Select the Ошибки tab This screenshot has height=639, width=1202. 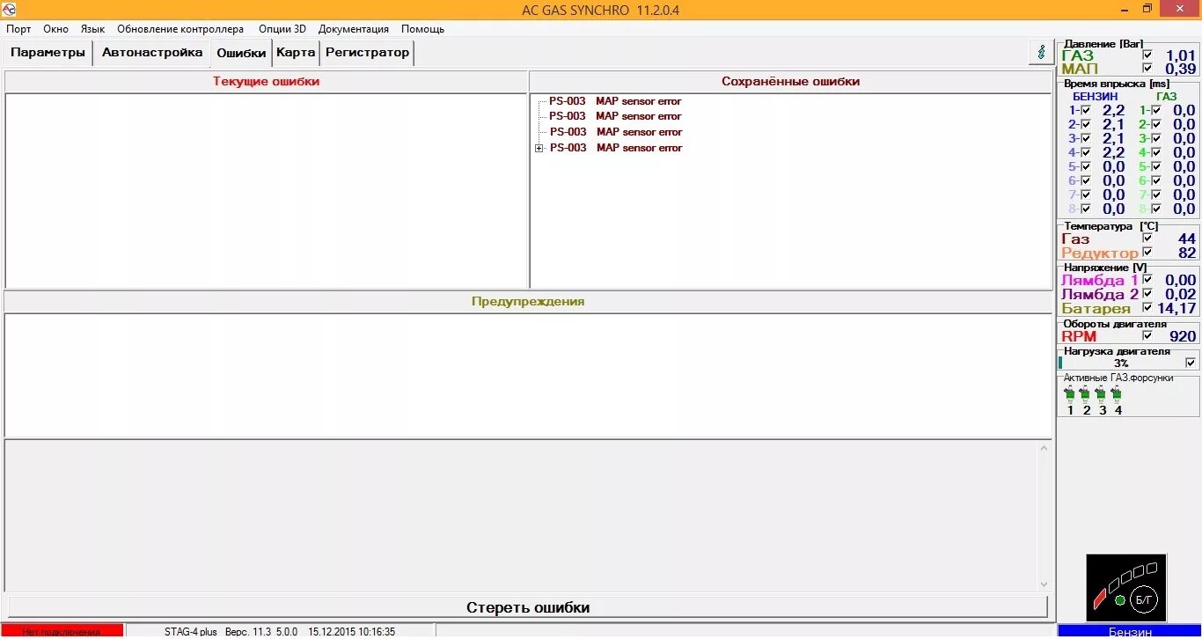point(241,53)
